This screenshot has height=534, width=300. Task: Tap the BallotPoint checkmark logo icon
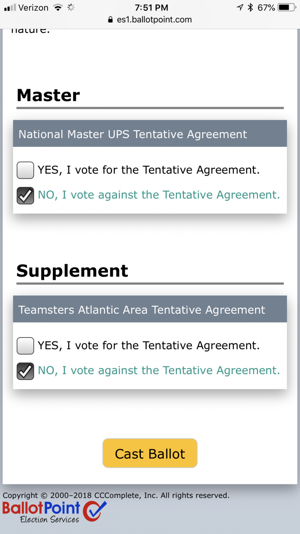coord(95,511)
